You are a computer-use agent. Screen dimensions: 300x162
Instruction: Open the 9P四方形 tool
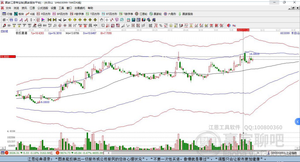pos(60,14)
